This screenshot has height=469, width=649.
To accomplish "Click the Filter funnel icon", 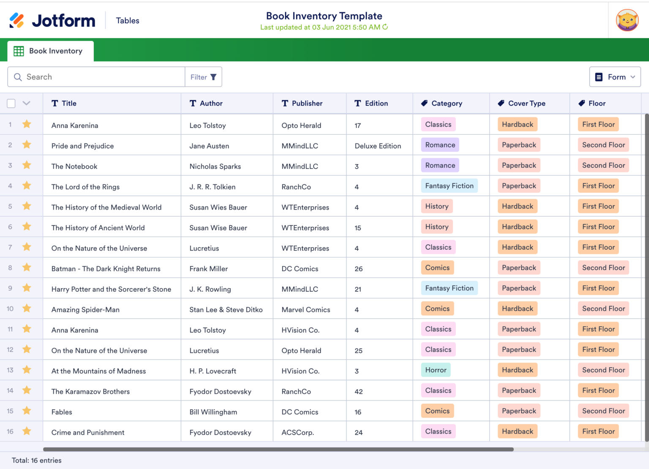I will pyautogui.click(x=213, y=77).
